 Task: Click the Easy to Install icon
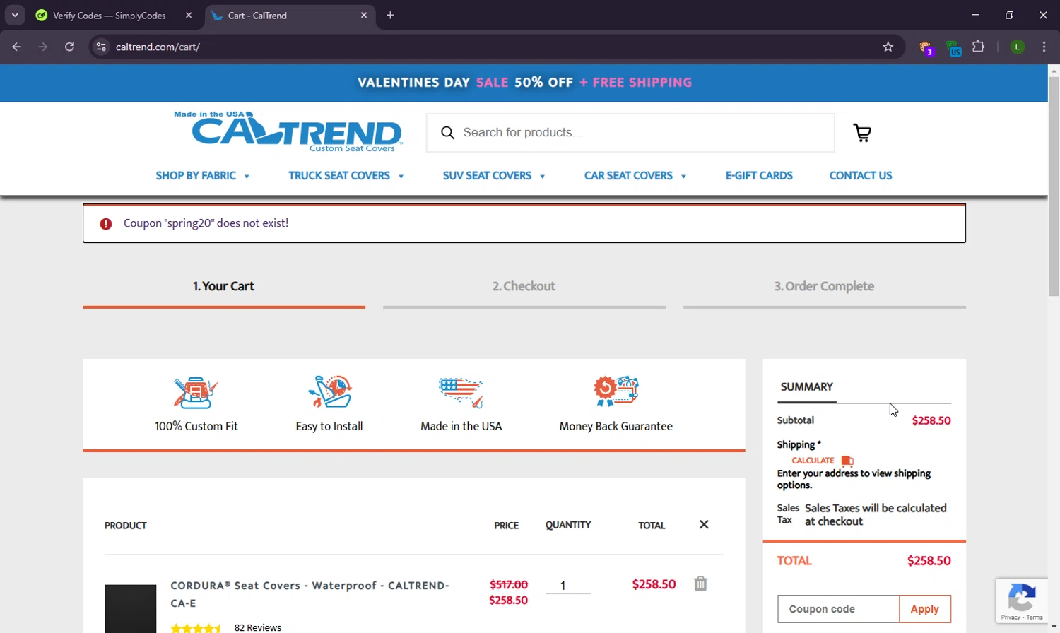tap(329, 391)
